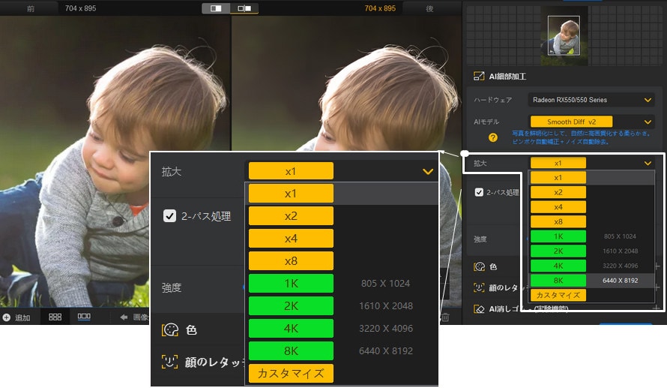Click the 6440 X 8192 text in side panel
667x388 pixels.
click(621, 280)
